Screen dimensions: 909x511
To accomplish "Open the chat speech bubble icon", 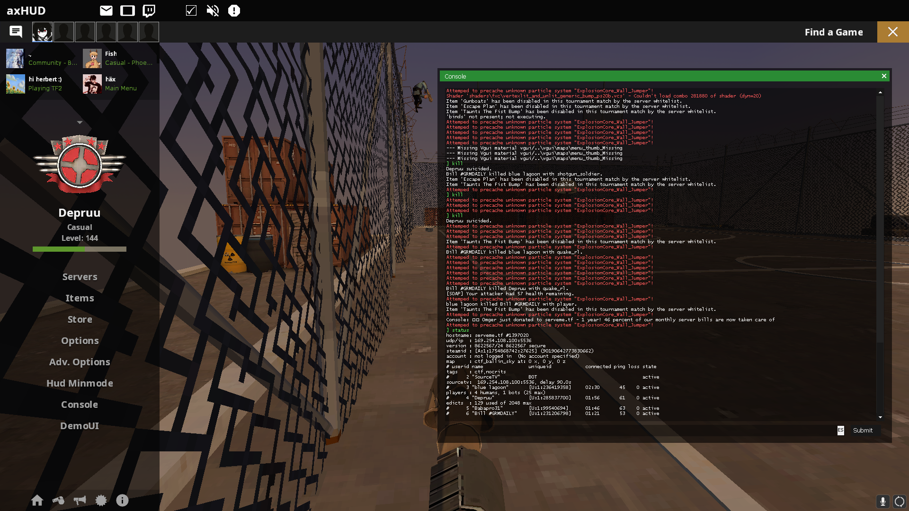I will pyautogui.click(x=16, y=32).
